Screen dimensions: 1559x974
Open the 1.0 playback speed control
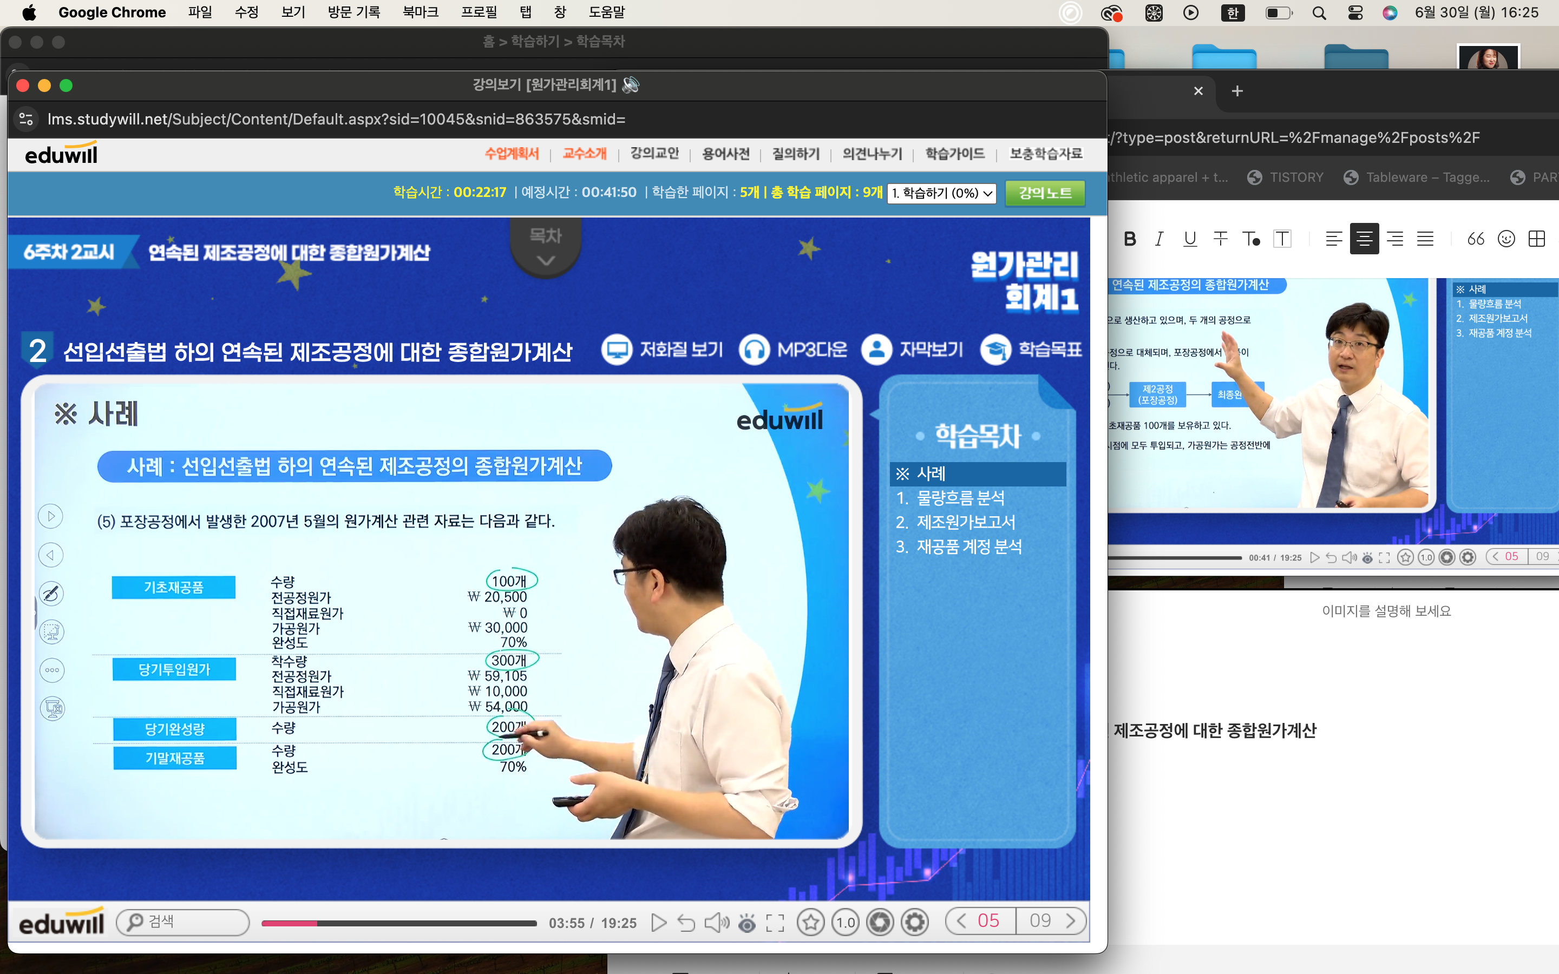[845, 923]
